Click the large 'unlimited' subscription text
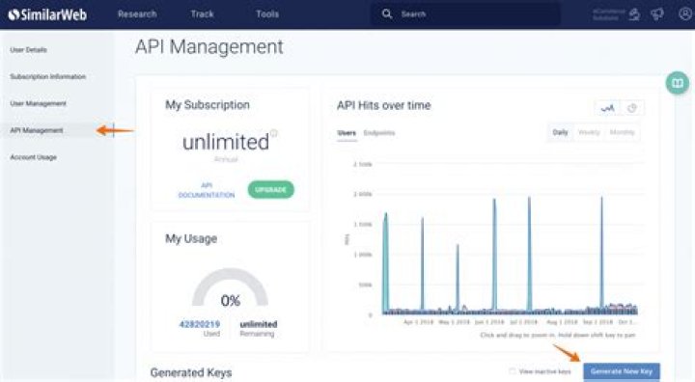 (x=226, y=142)
